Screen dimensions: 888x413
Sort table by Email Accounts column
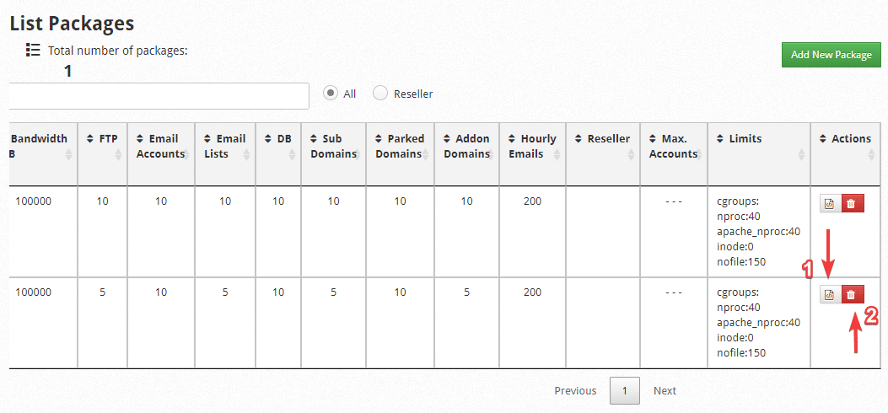point(161,146)
